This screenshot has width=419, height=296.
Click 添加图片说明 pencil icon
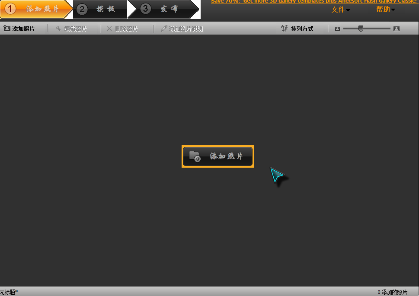click(164, 29)
